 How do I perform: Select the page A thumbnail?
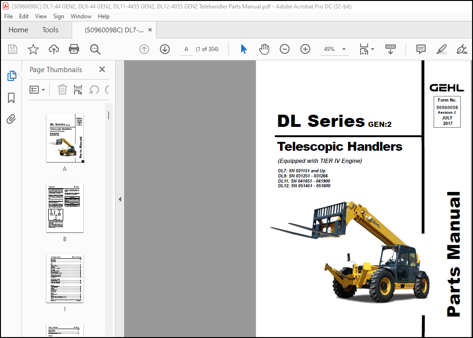pyautogui.click(x=65, y=138)
